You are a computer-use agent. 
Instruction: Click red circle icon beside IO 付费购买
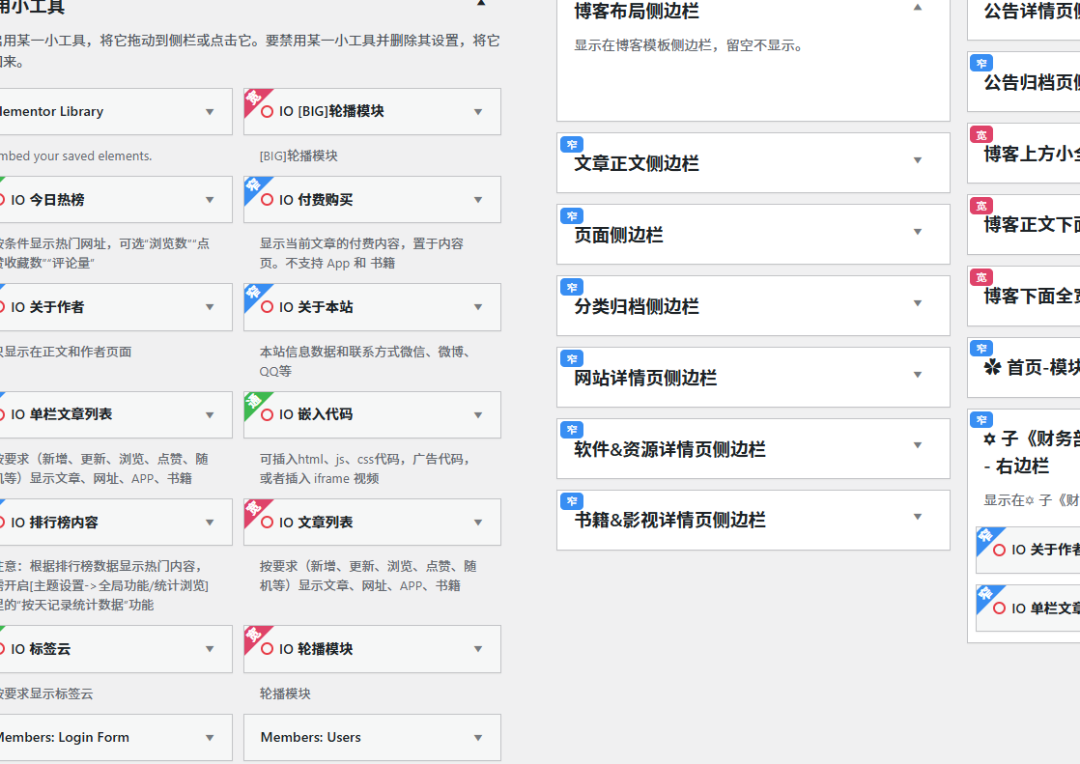268,200
